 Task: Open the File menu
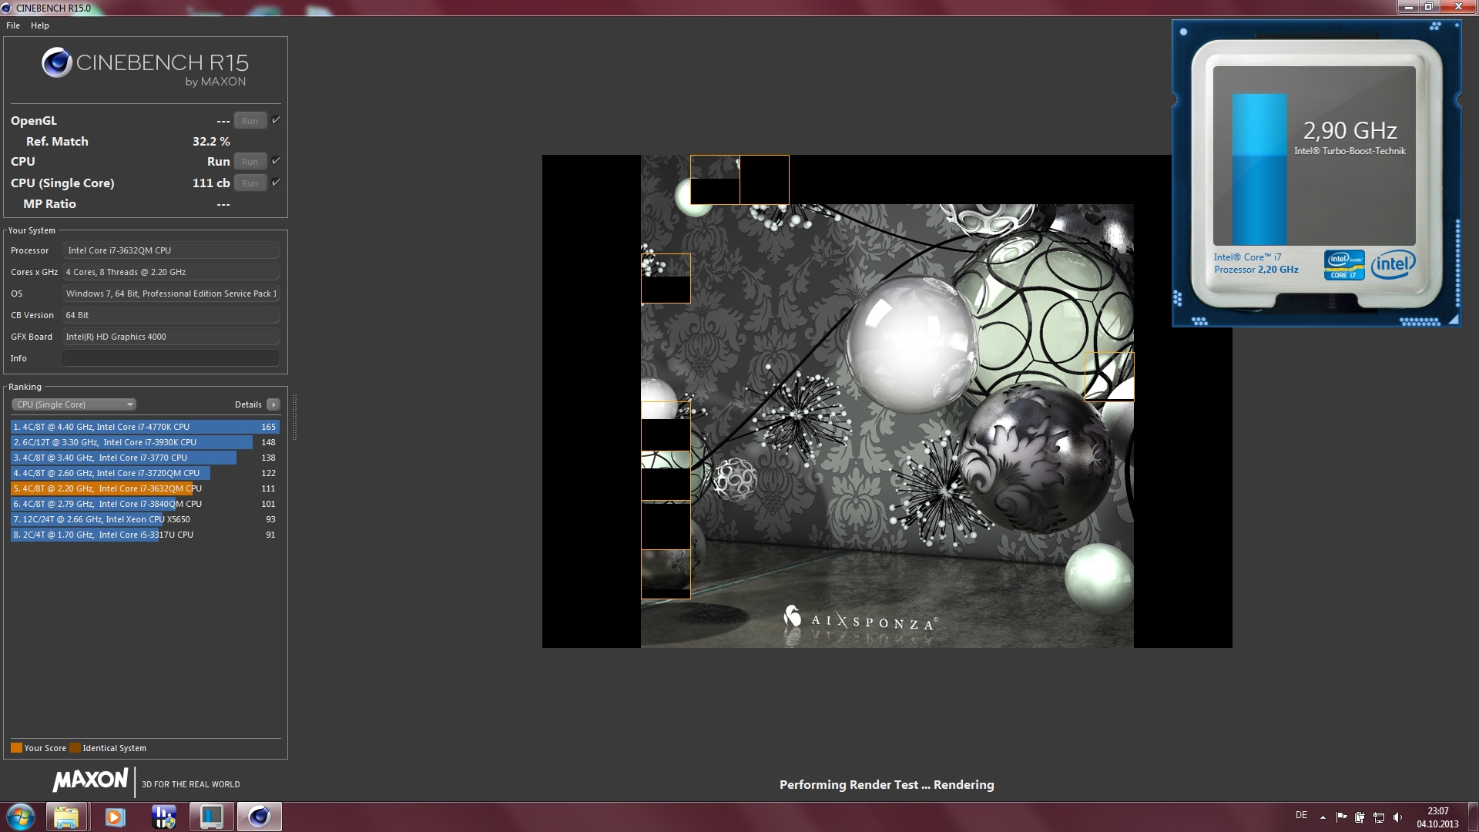tap(13, 25)
